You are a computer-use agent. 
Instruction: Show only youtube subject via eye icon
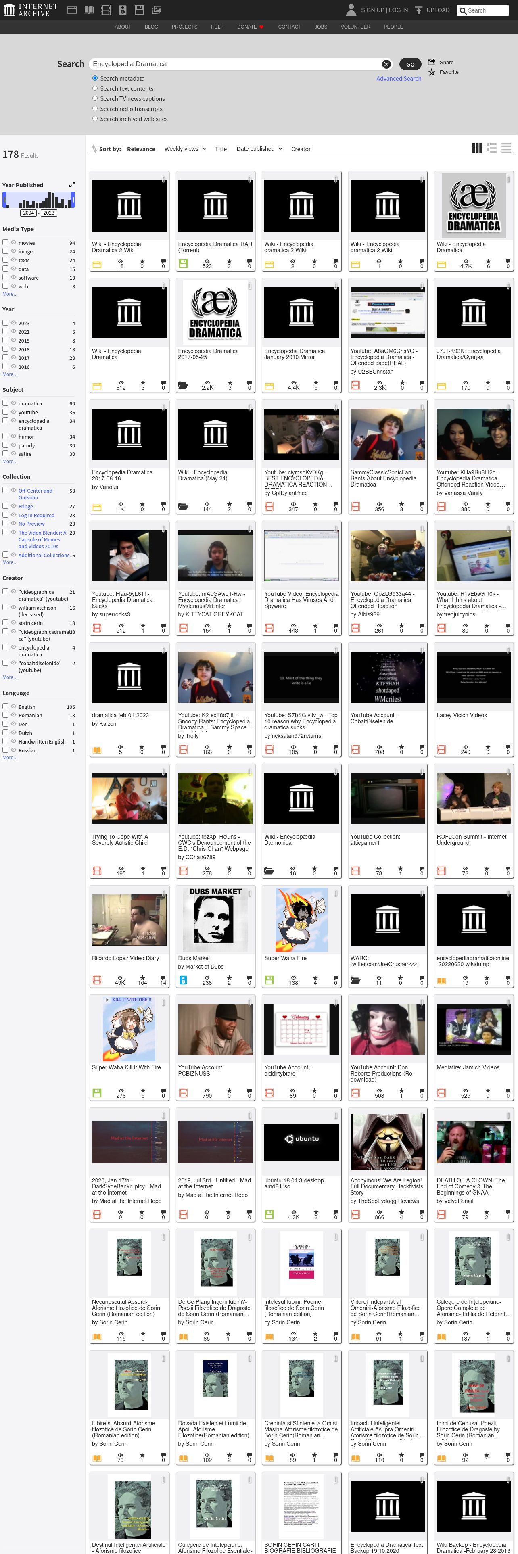13,412
